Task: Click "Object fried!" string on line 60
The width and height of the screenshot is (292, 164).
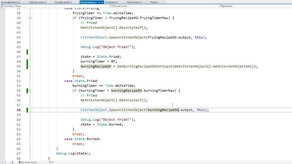Action: [116, 119]
